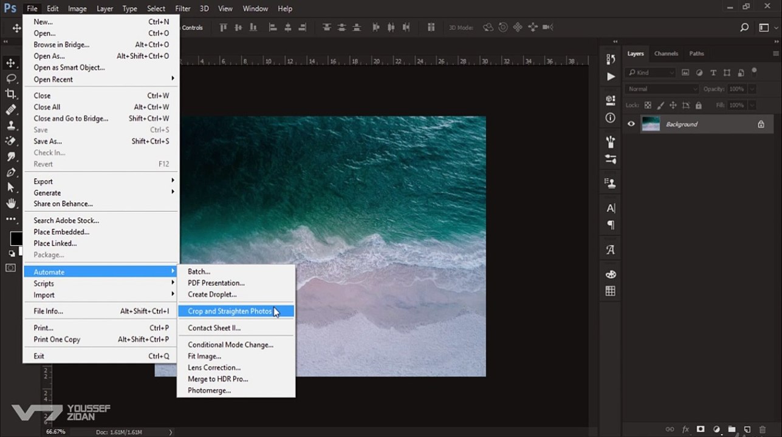
Task: Open the History panel icon
Action: pyautogui.click(x=611, y=59)
